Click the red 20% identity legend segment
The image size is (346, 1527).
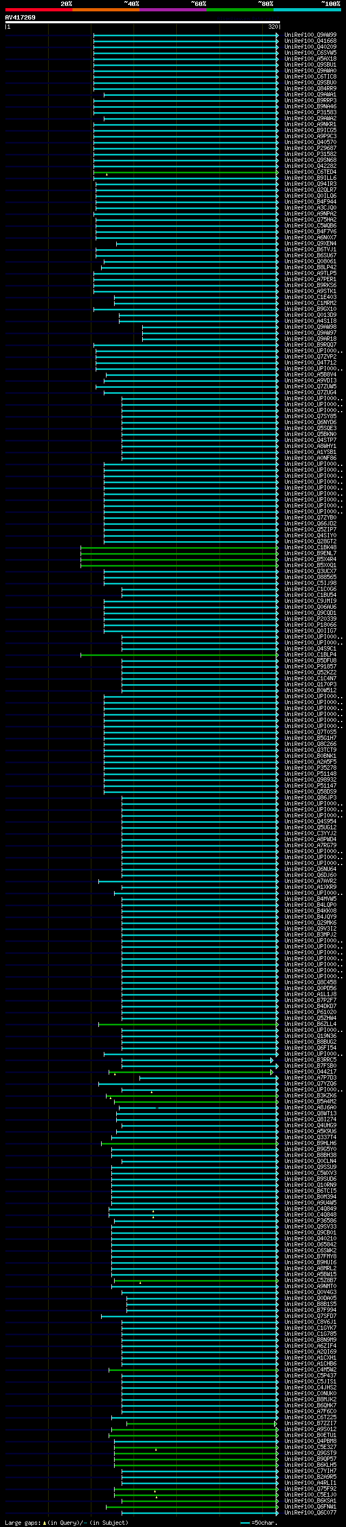[x=38, y=10]
